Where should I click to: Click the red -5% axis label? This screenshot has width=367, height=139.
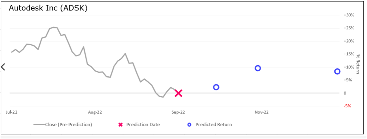point(347,106)
